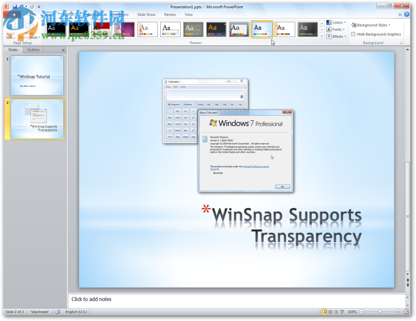Minimize the ribbon using the caret icon
This screenshot has height=321, width=416.
pos(400,15)
